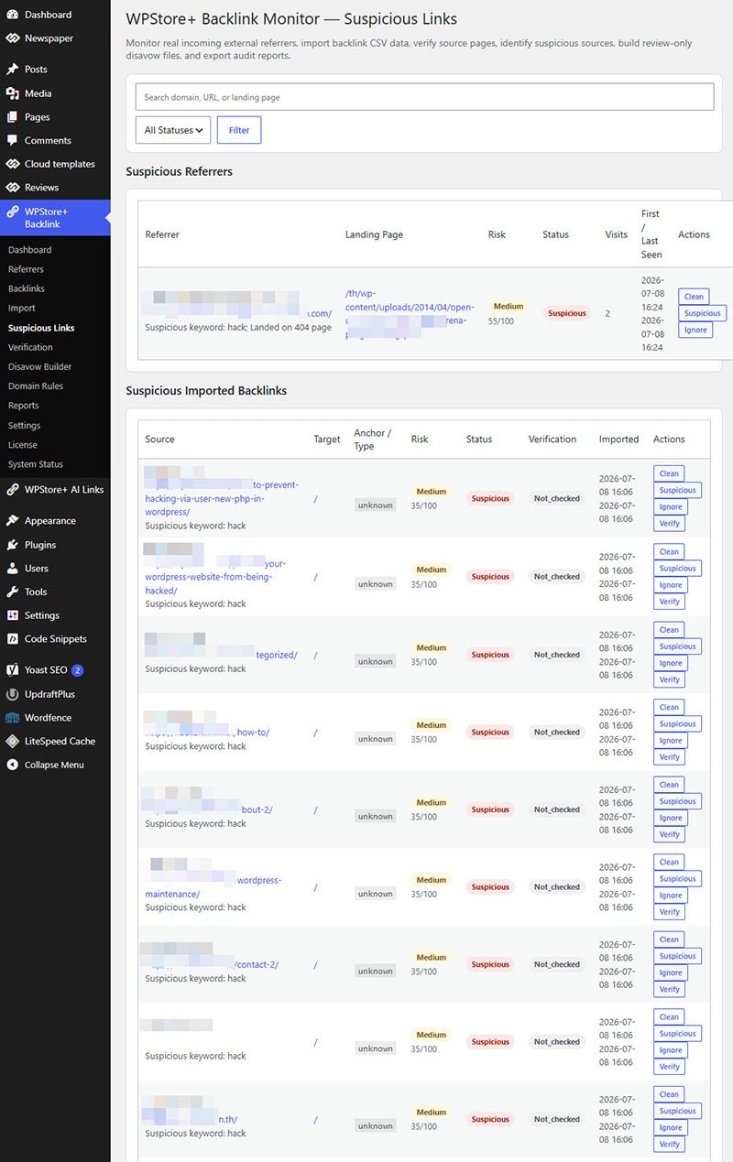The image size is (733, 1162).
Task: Click the Users person icon
Action: [12, 569]
